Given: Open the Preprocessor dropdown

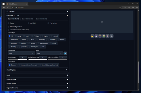Looking at the screenshot, I should point(21,53).
